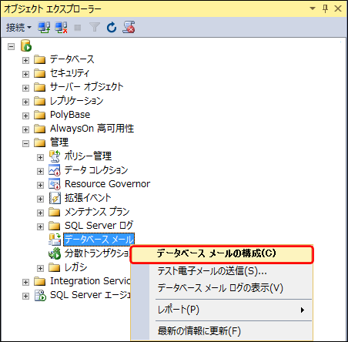Close the オブジェクト エクスプローラー panel
The width and height of the screenshot is (348, 342).
[x=338, y=8]
